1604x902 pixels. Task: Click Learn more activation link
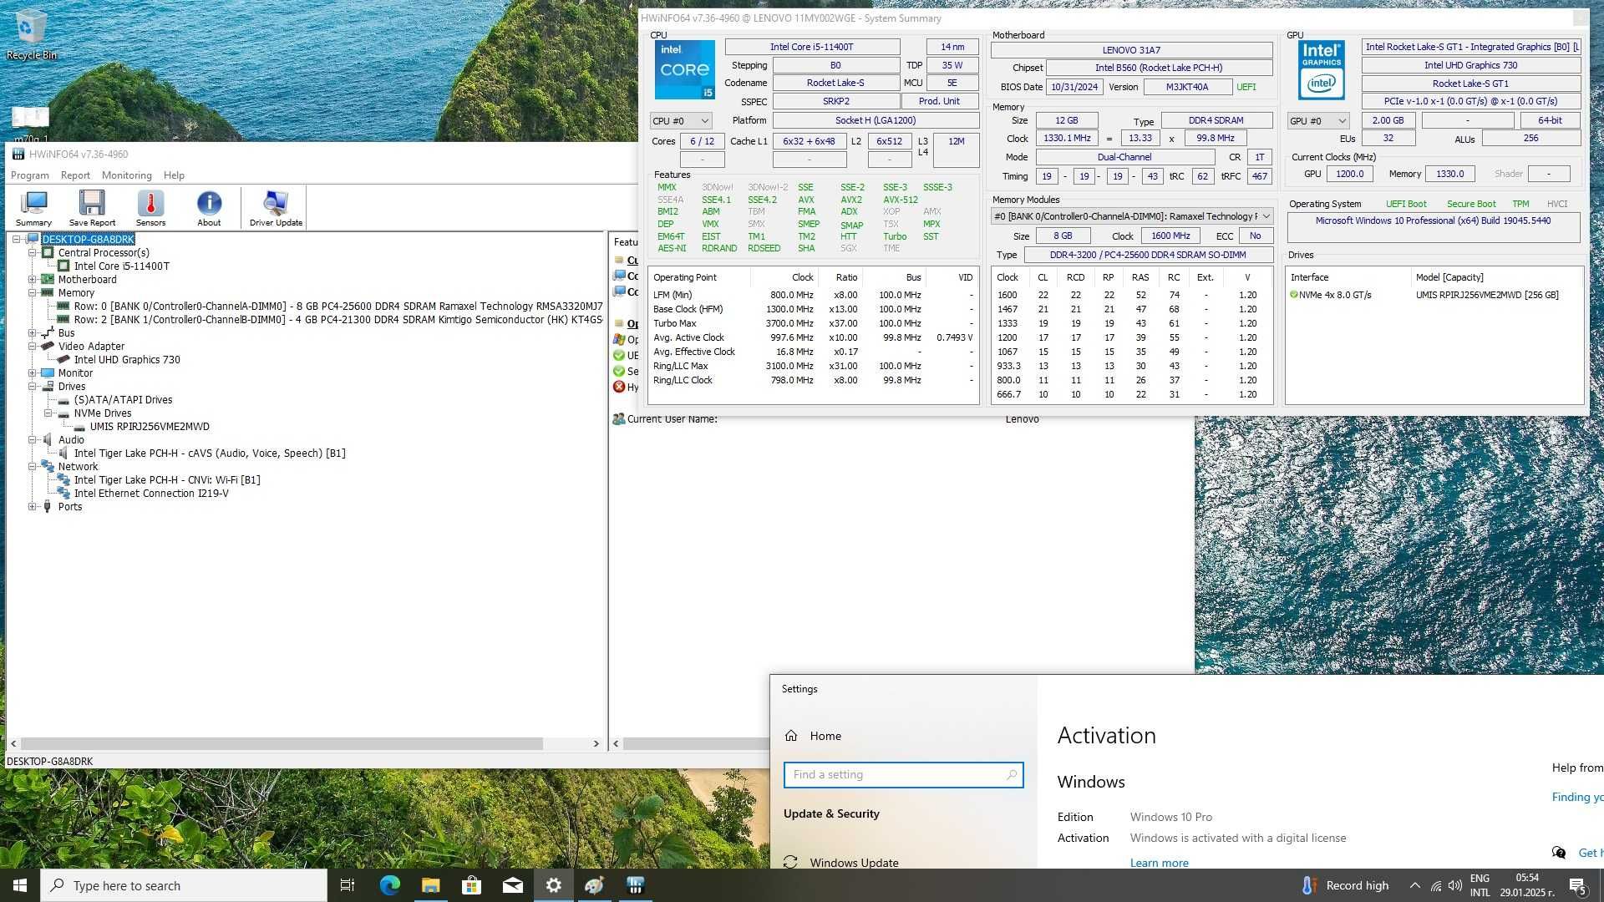1159,863
